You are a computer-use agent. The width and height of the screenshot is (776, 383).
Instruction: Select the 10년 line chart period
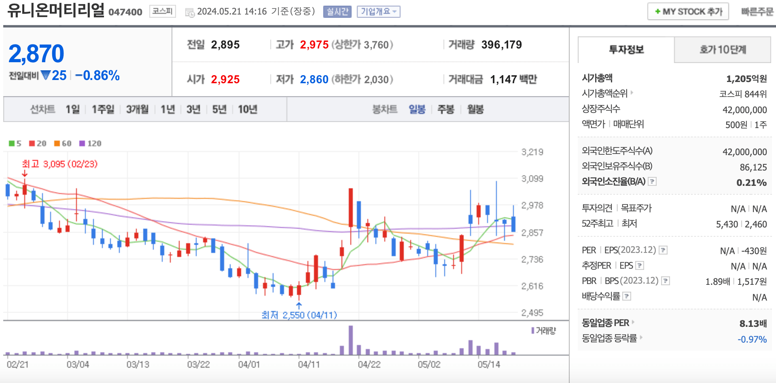(248, 109)
